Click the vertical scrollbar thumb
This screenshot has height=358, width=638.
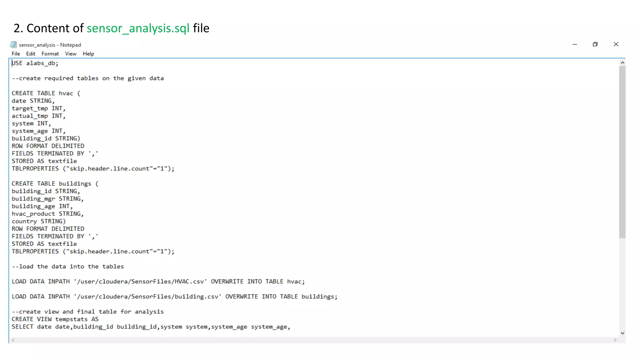click(x=622, y=152)
